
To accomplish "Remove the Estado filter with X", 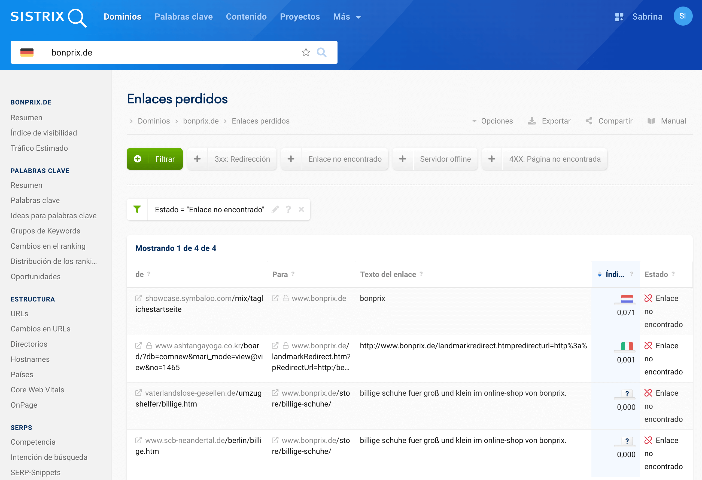I will [301, 209].
